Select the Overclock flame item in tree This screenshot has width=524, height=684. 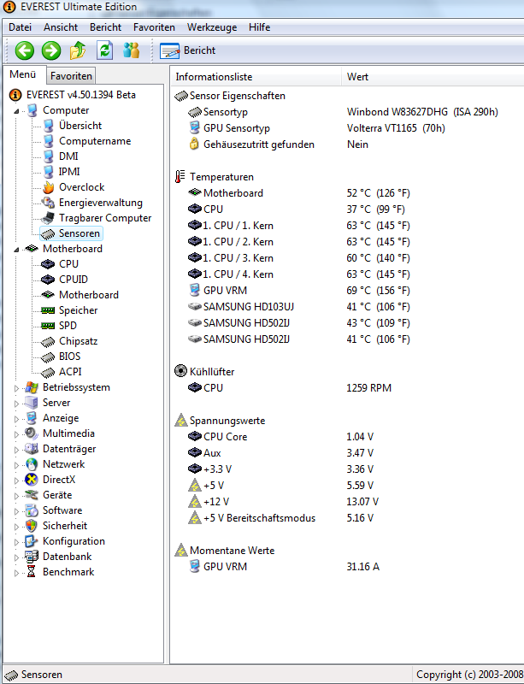tap(81, 187)
